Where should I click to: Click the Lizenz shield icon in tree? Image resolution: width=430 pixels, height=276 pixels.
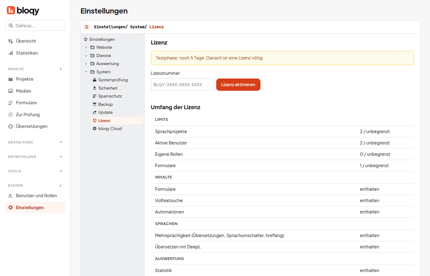pos(95,121)
